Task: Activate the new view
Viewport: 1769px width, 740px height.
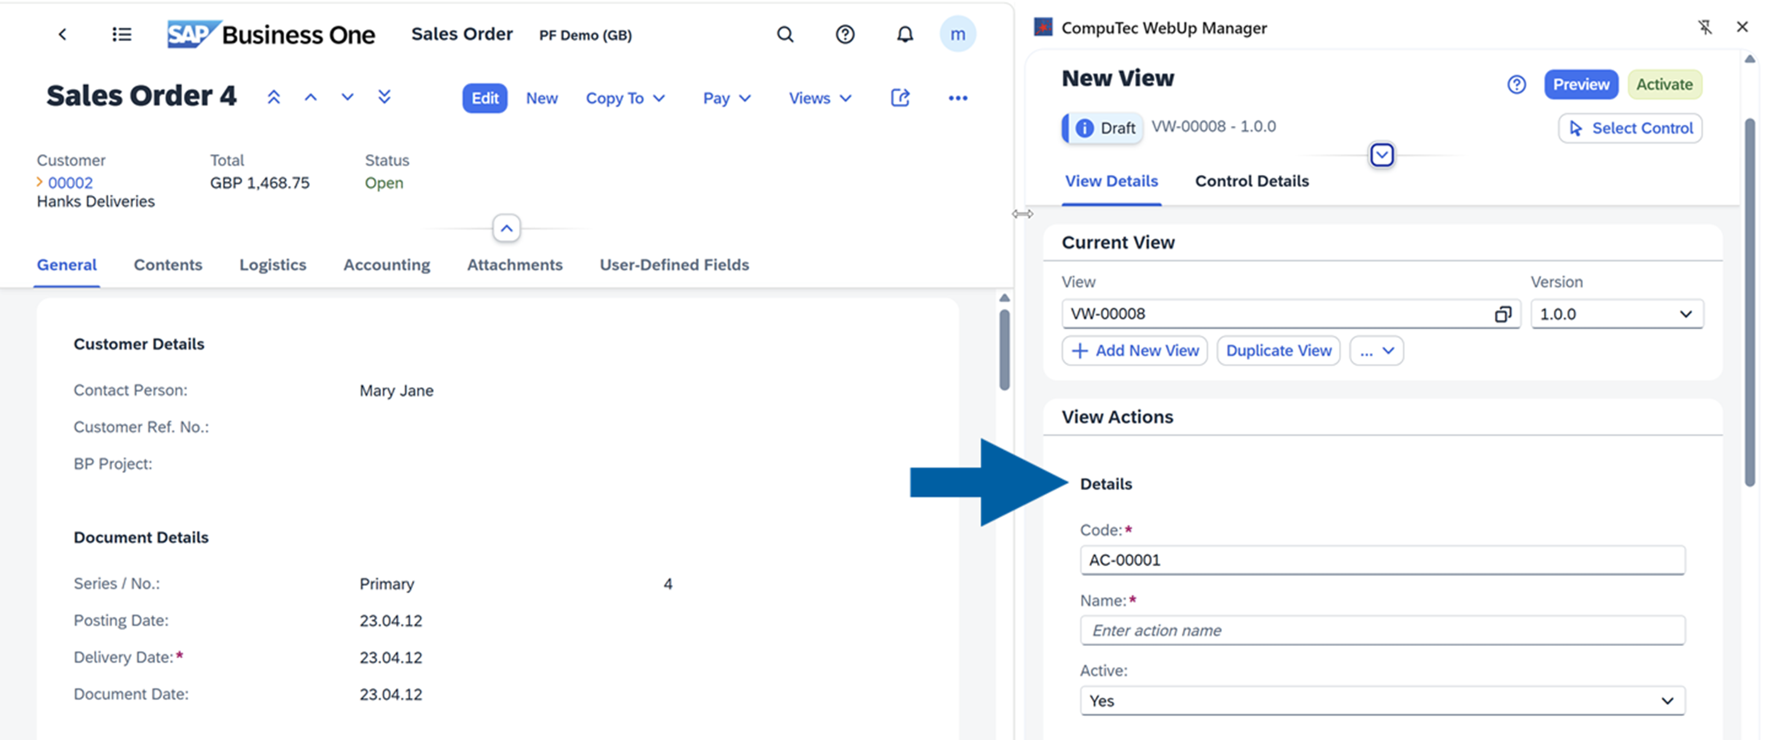Action: 1665,84
